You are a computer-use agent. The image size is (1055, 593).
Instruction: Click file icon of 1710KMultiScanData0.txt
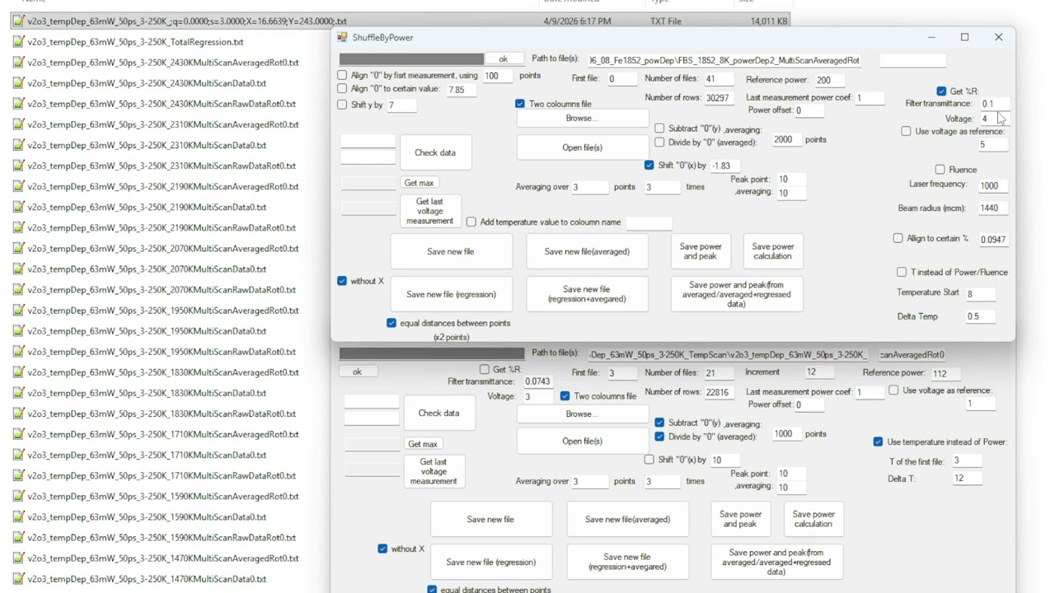click(18, 455)
